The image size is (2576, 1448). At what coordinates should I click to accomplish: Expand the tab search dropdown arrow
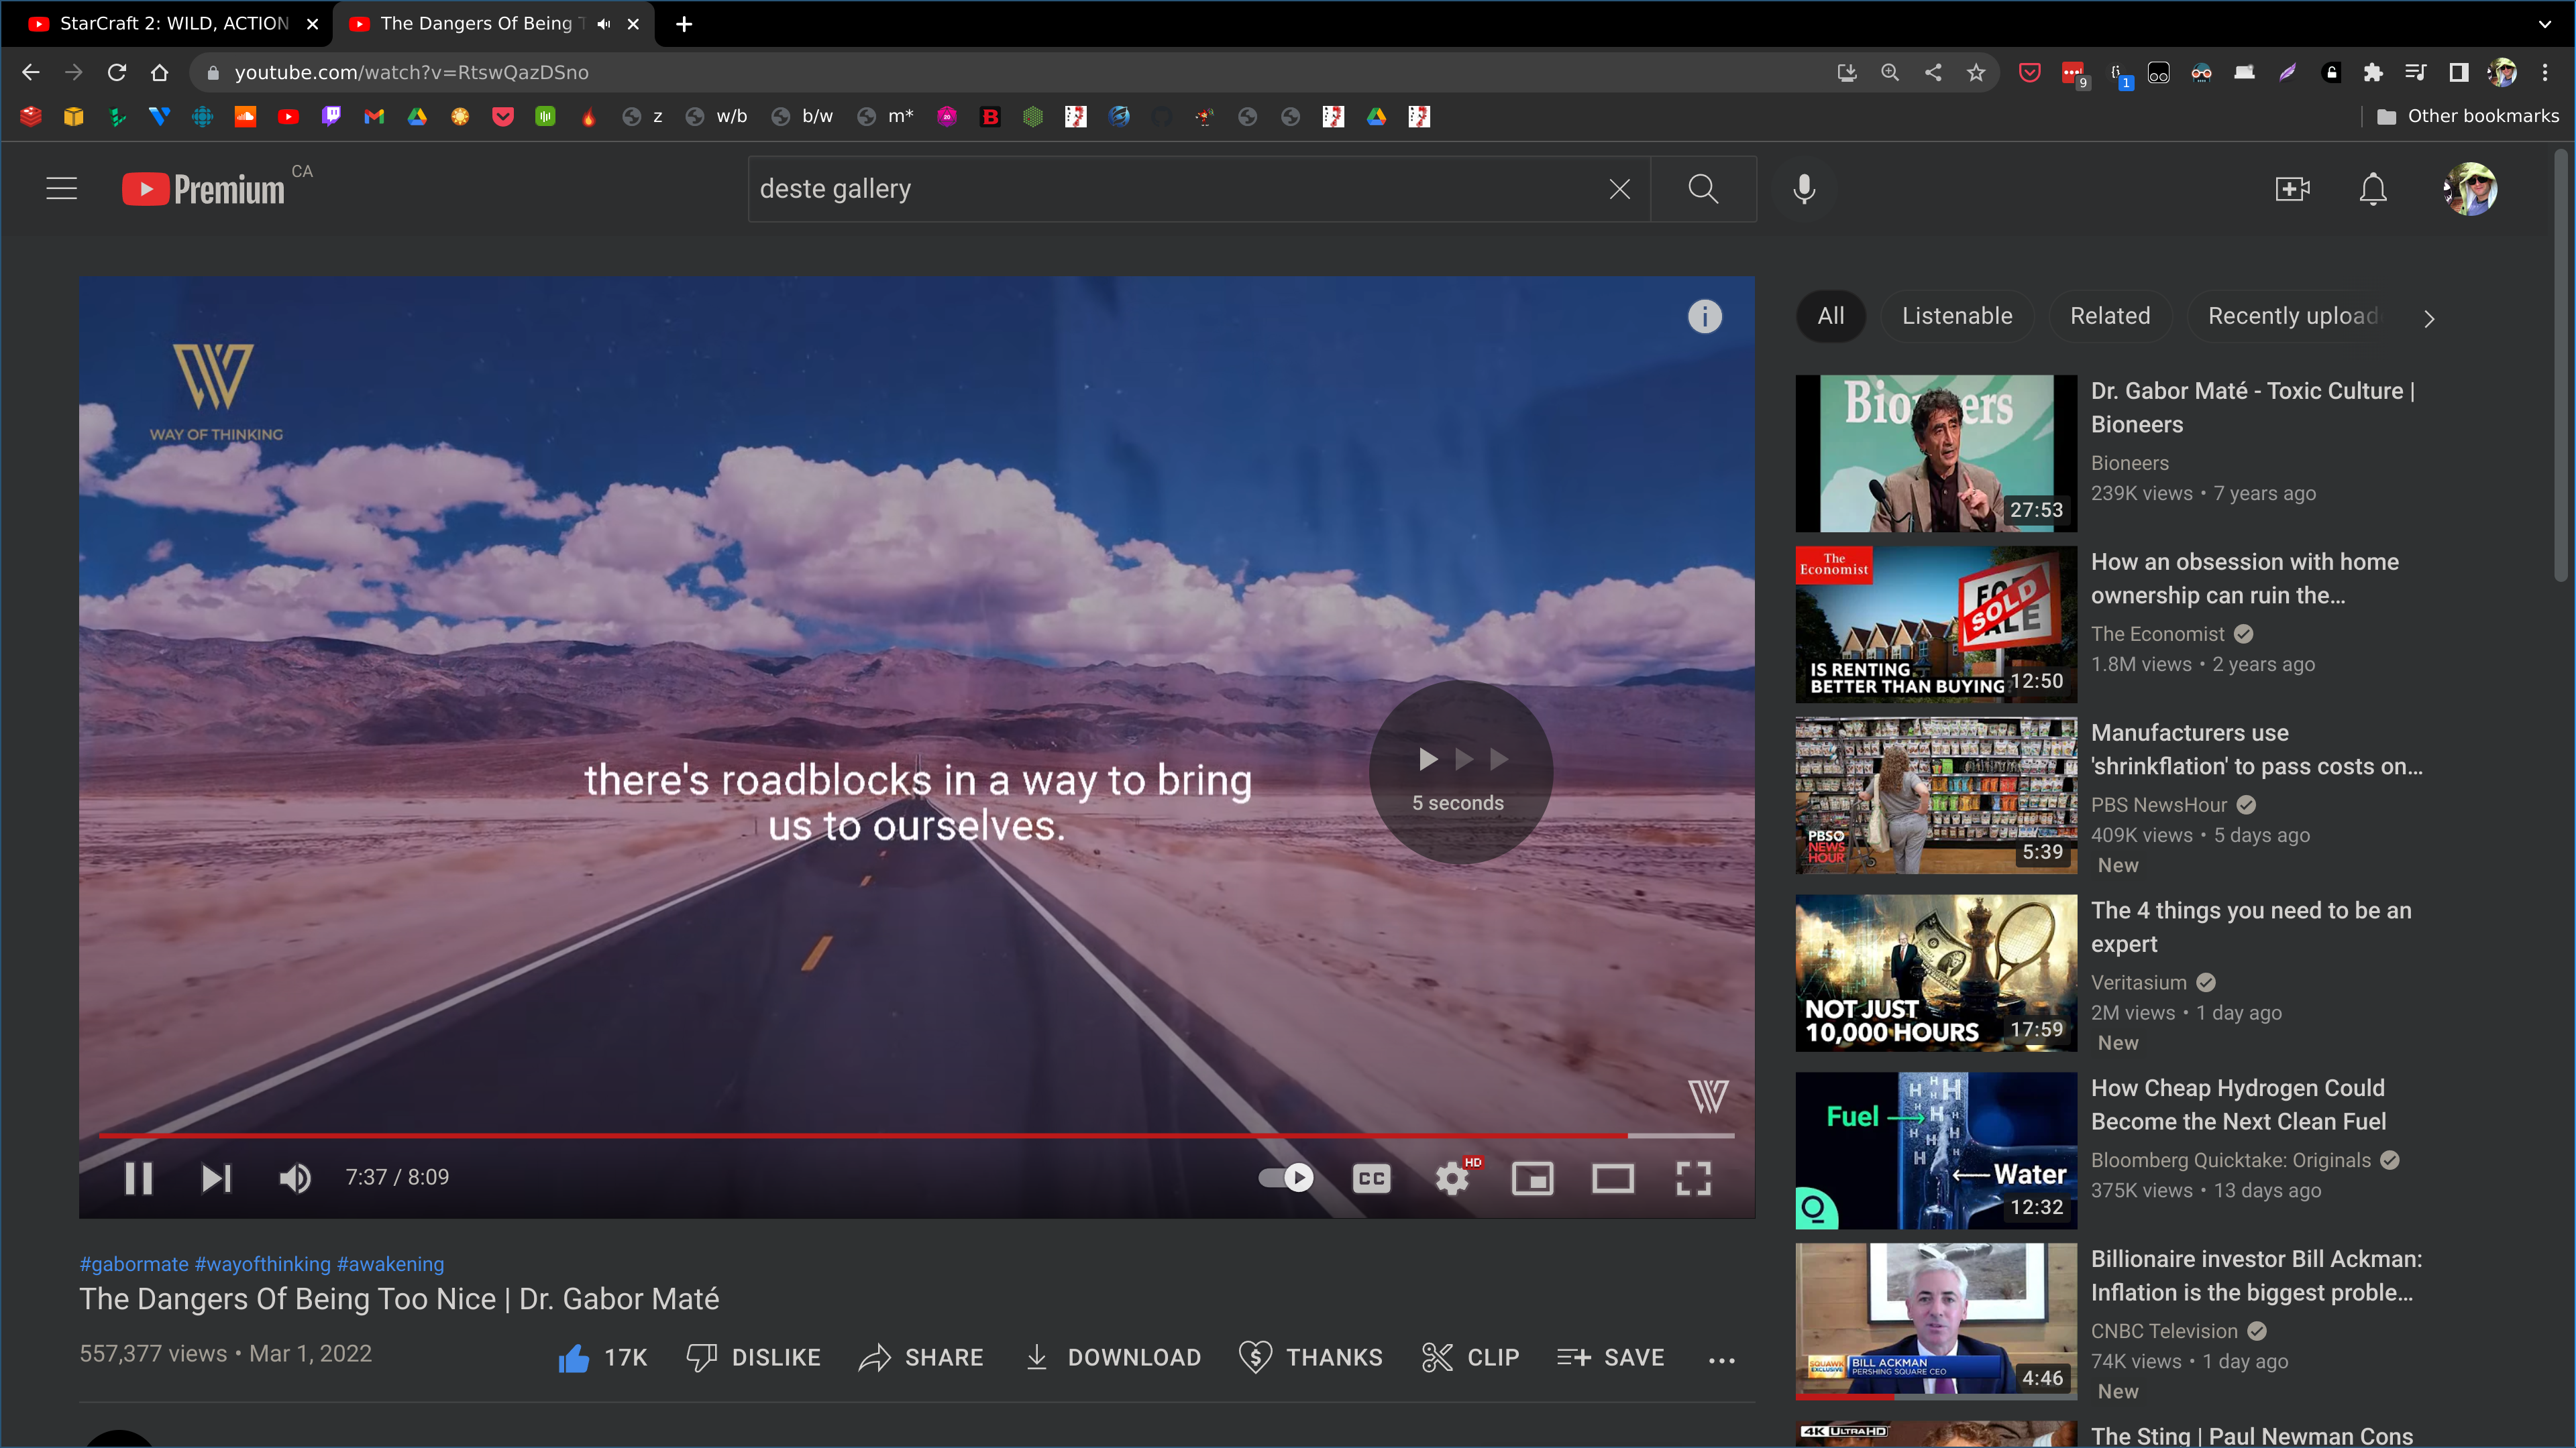[2545, 24]
